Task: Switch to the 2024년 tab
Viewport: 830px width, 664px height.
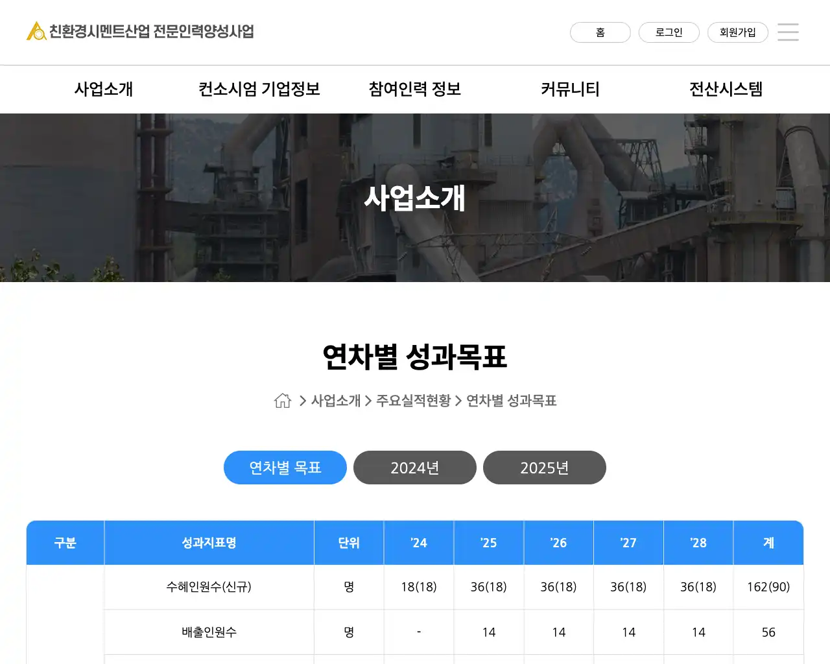Action: tap(415, 468)
